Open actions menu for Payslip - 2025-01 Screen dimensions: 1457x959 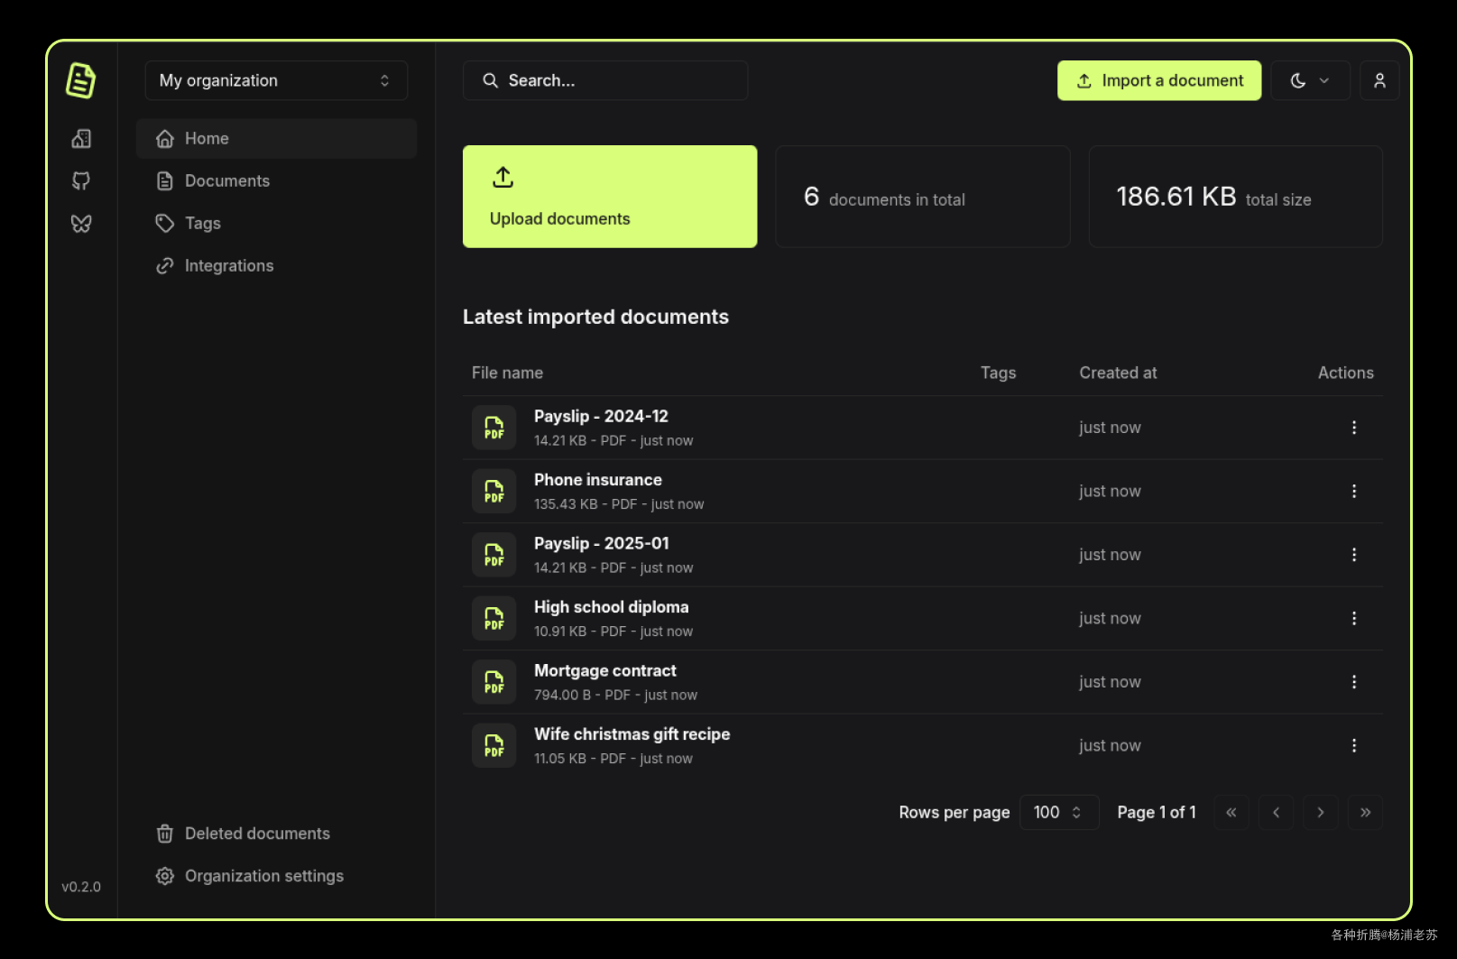[x=1353, y=555]
